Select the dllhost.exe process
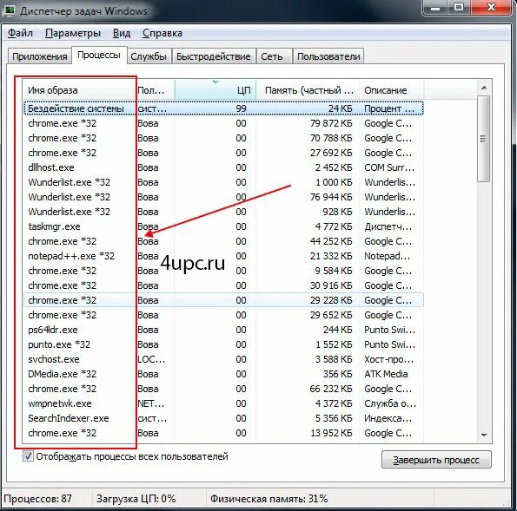The width and height of the screenshot is (517, 511). pos(223,167)
